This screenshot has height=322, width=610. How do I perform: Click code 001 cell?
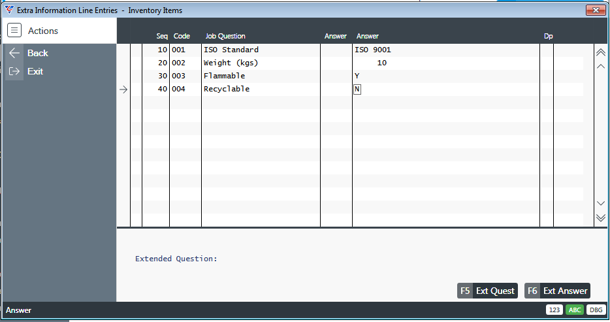click(178, 50)
